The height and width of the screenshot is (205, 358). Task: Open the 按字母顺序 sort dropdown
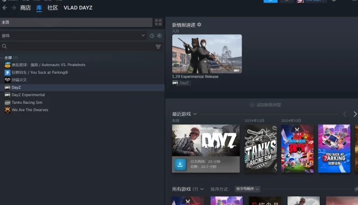pos(247,189)
